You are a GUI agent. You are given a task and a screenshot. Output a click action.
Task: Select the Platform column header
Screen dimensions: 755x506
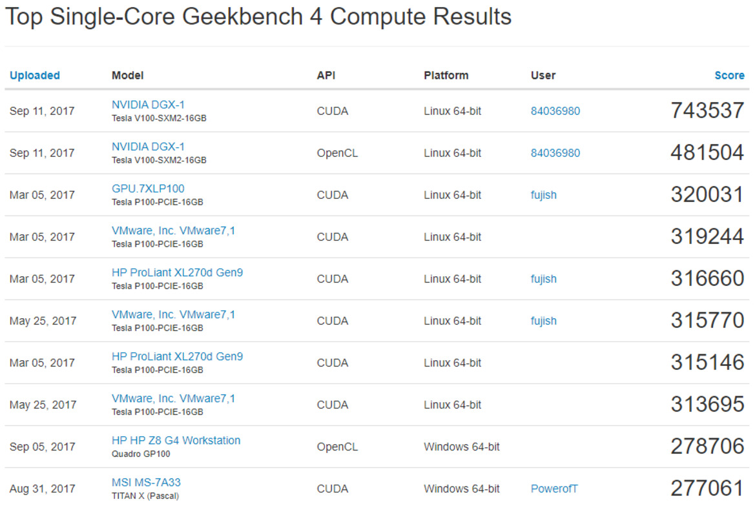pyautogui.click(x=446, y=76)
